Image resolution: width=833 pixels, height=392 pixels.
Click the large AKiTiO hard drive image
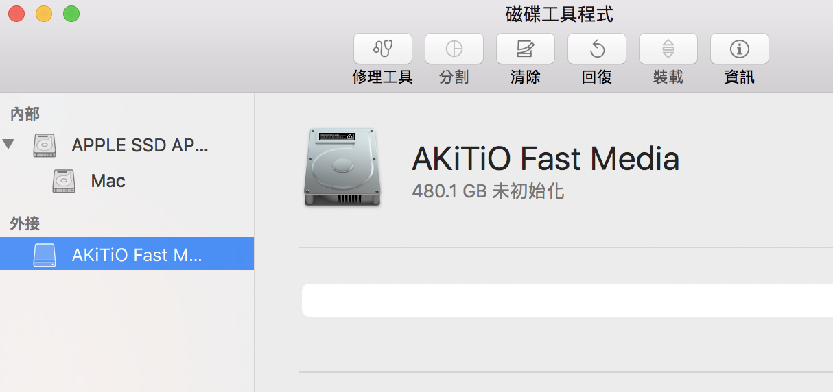pos(341,167)
